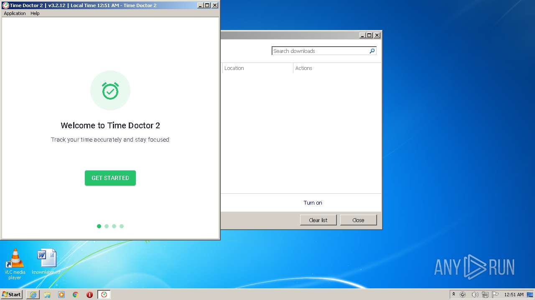Minimize the downloads window

(x=362, y=35)
